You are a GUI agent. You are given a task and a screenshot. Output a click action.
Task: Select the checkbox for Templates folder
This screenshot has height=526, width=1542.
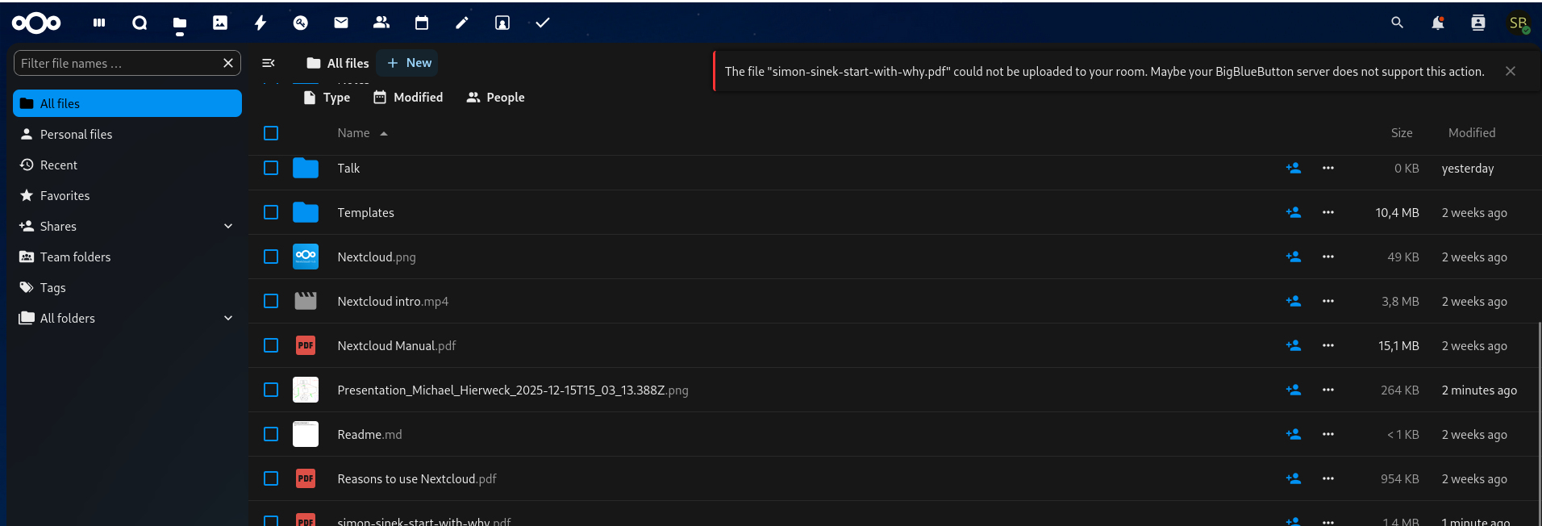[271, 212]
